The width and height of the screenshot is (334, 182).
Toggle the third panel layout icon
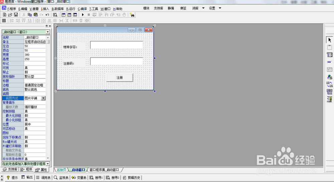coord(75,15)
